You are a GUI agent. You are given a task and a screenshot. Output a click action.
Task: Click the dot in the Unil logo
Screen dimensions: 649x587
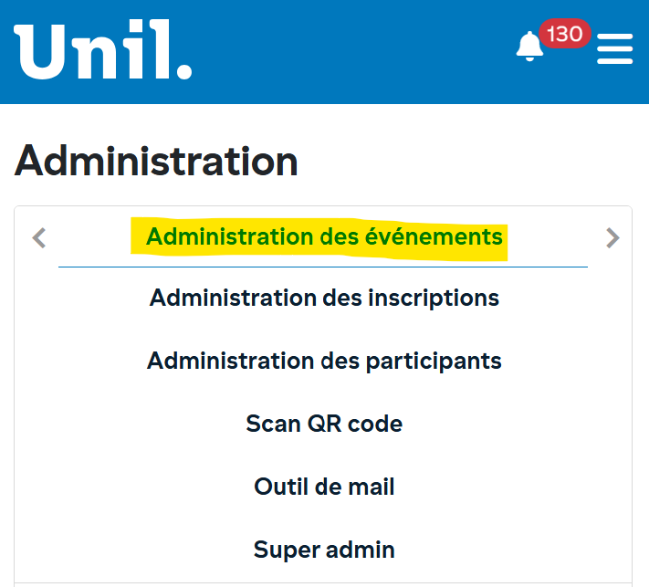click(x=183, y=69)
